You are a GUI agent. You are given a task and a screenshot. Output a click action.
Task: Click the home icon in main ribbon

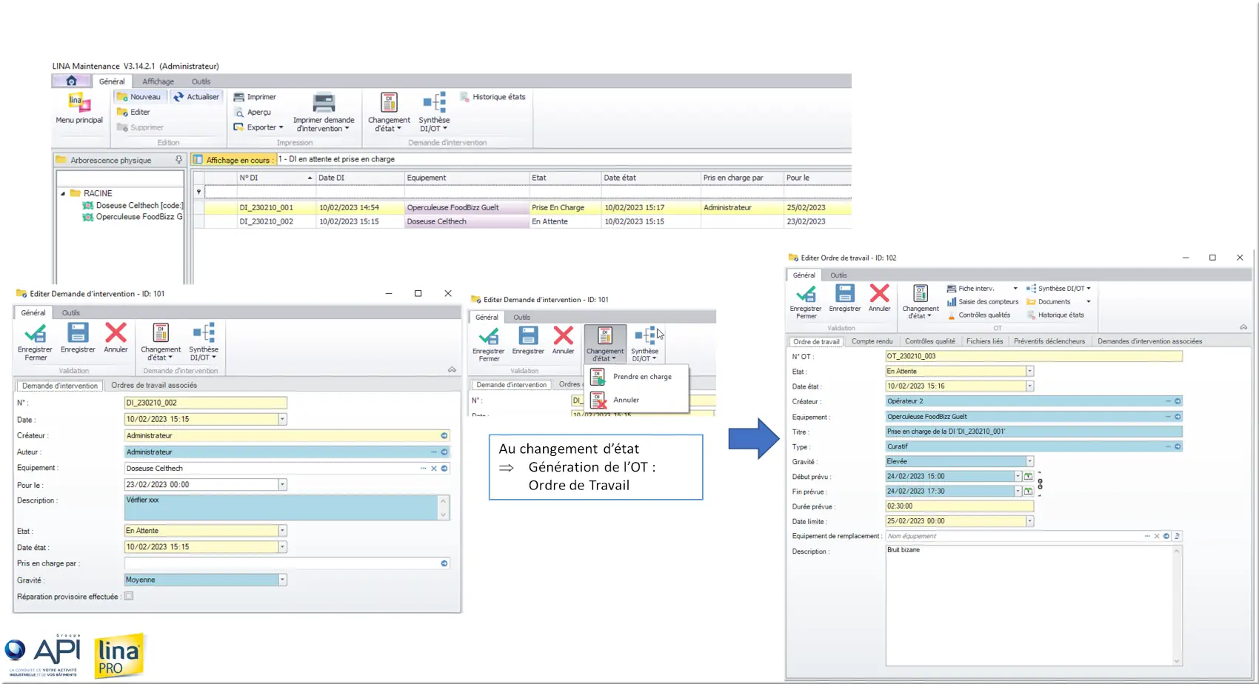tap(71, 81)
